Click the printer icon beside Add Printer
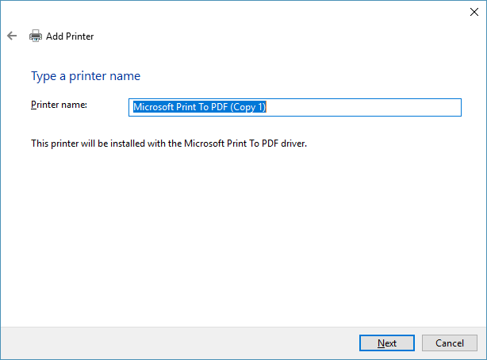This screenshot has width=487, height=360. [x=36, y=36]
